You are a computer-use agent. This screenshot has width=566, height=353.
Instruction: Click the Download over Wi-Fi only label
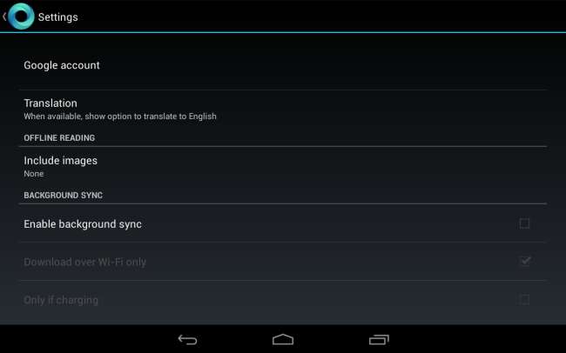pyautogui.click(x=84, y=262)
